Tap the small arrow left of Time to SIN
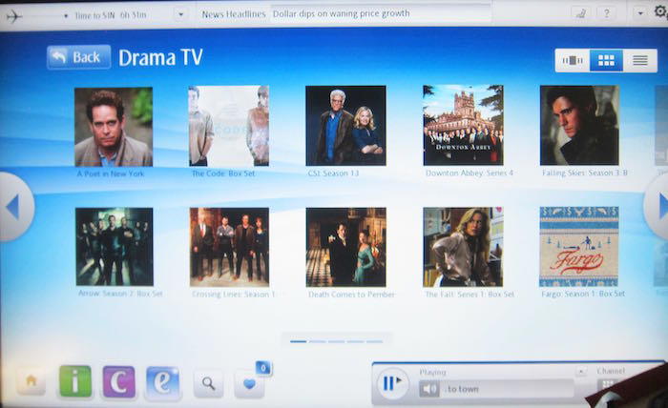This screenshot has width=668, height=408. tap(66, 16)
